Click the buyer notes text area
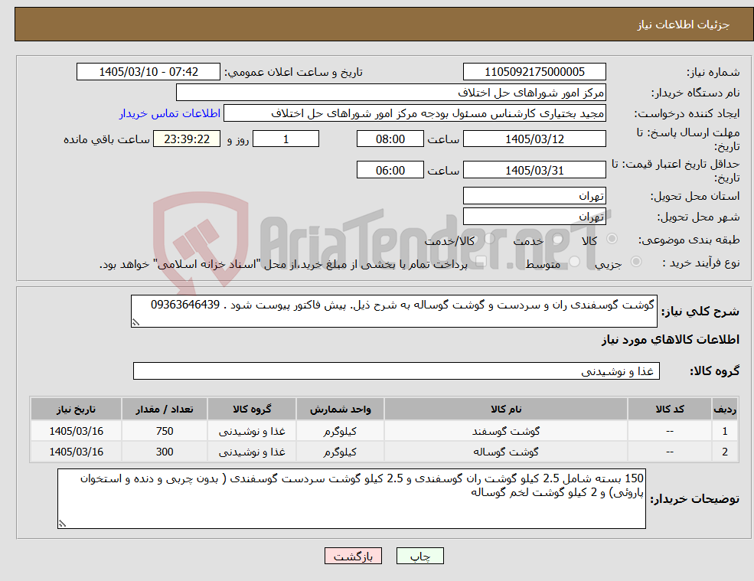This screenshot has height=581, width=754. click(x=351, y=499)
